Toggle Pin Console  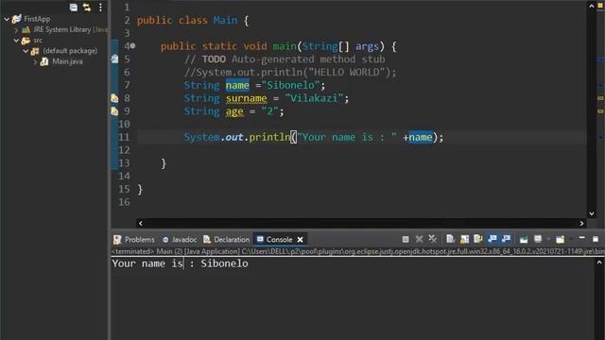(524, 239)
